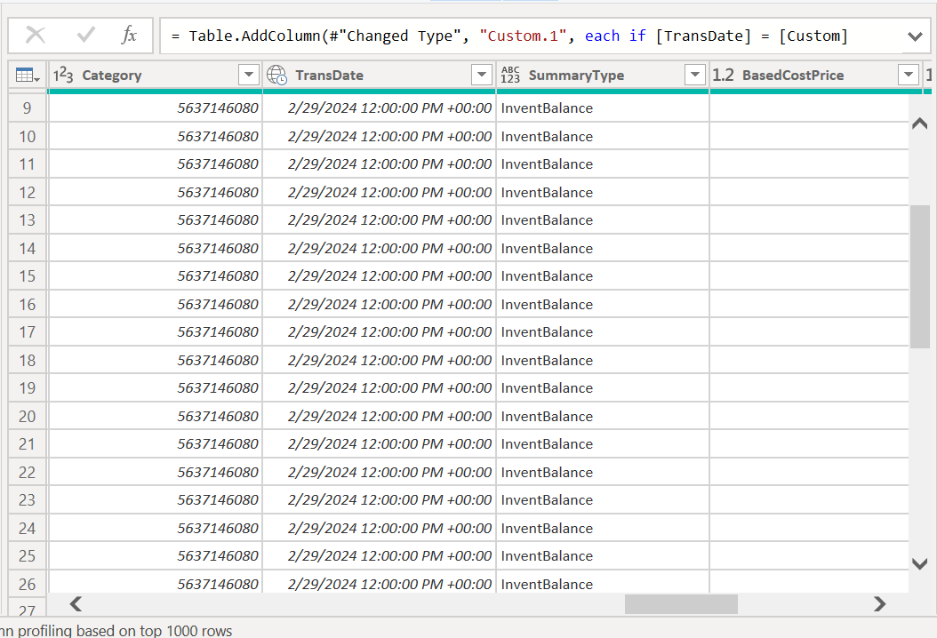937x638 pixels.
Task: Click vertical scrollbar down arrow
Action: click(x=920, y=563)
